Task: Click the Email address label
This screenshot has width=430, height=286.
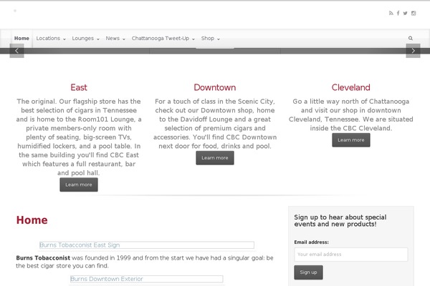Action: (311, 242)
